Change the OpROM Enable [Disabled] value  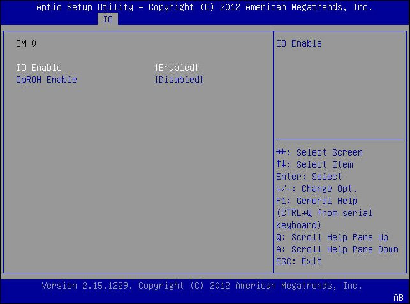tap(179, 80)
